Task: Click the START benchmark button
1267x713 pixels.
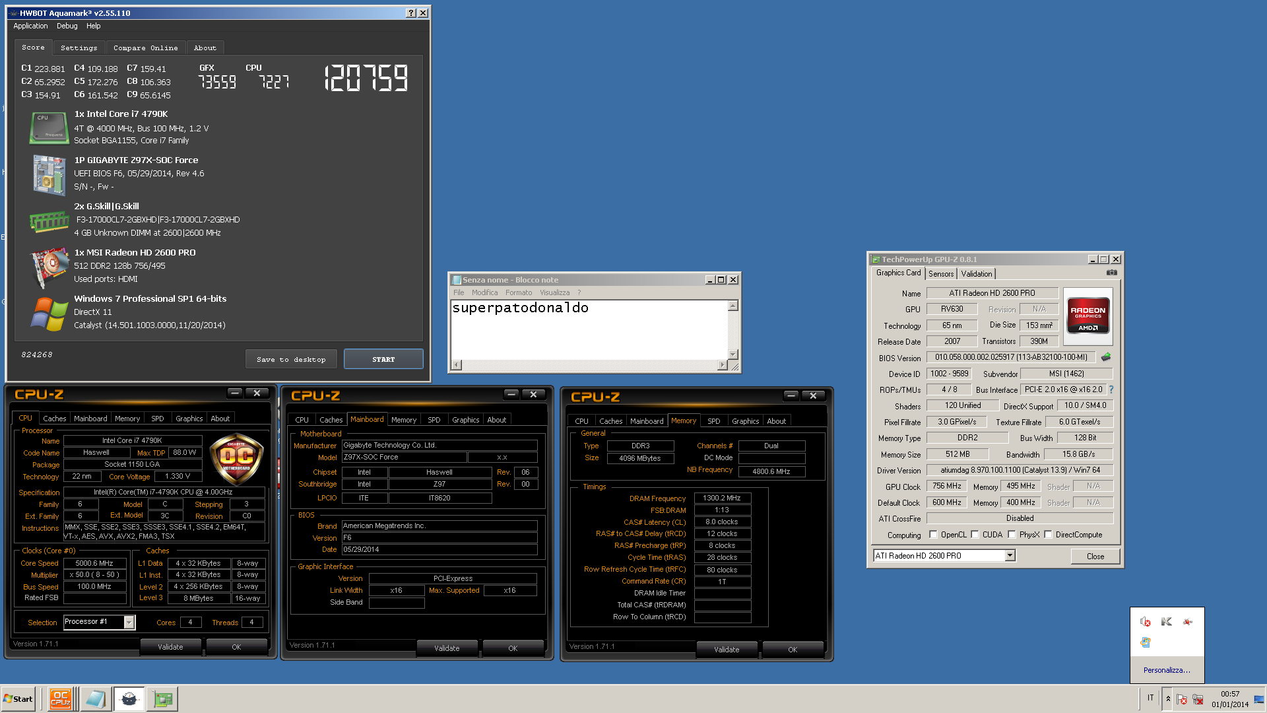Action: click(383, 359)
